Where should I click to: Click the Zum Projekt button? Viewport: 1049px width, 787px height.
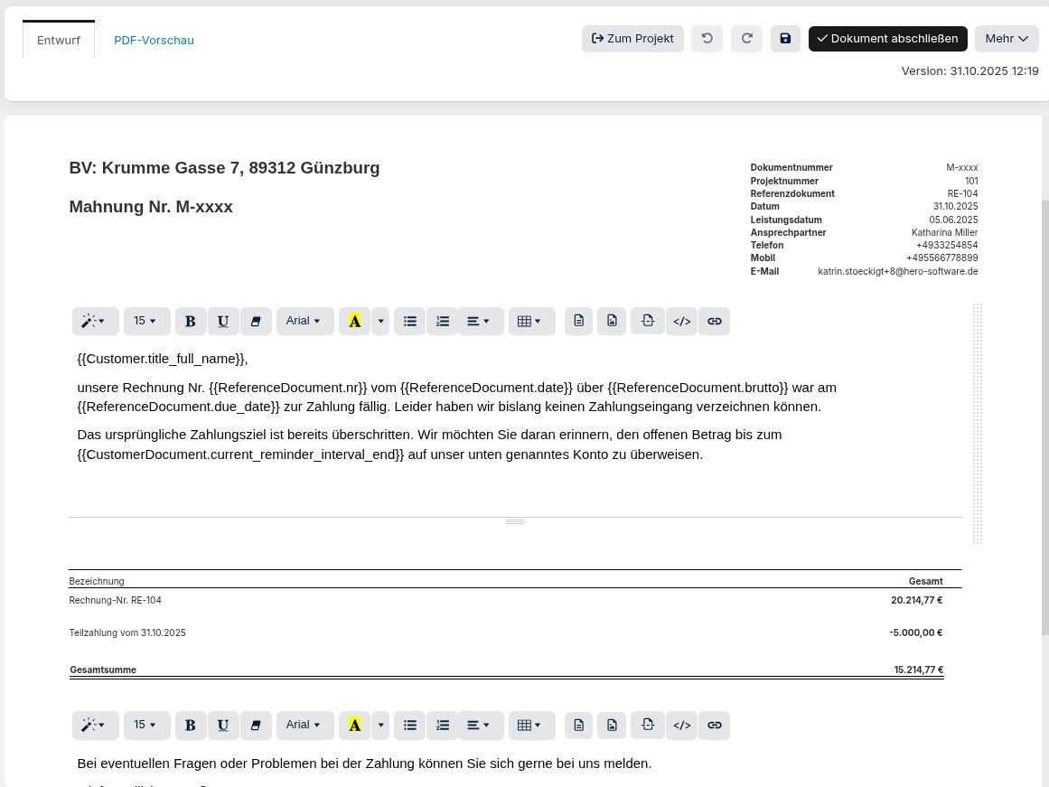click(x=632, y=39)
